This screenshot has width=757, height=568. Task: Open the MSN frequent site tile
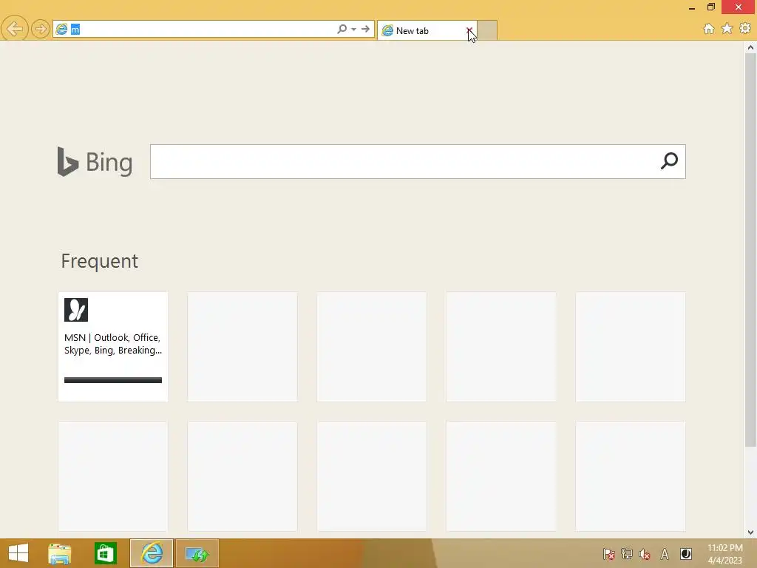pyautogui.click(x=113, y=346)
